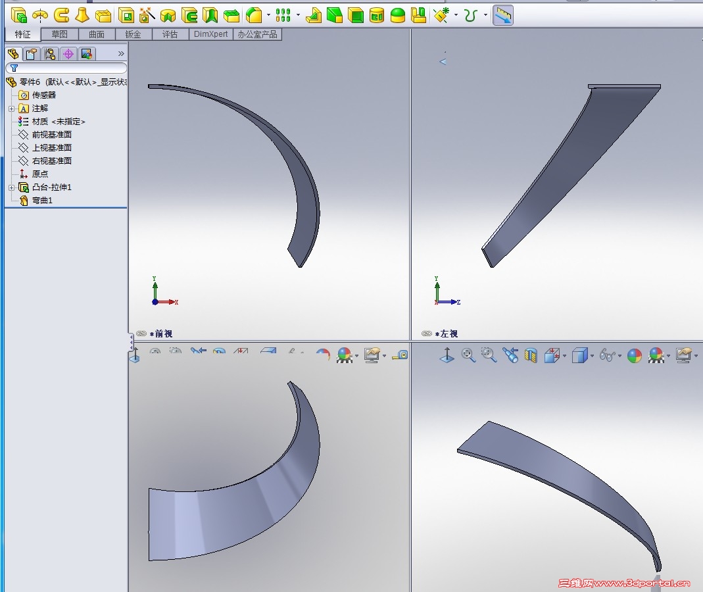Image resolution: width=703 pixels, height=592 pixels.
Task: Open the Curves dropdown arrow
Action: click(485, 14)
